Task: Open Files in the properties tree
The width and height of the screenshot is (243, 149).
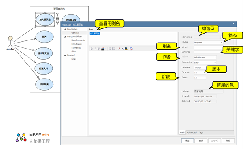Action: click(x=74, y=51)
